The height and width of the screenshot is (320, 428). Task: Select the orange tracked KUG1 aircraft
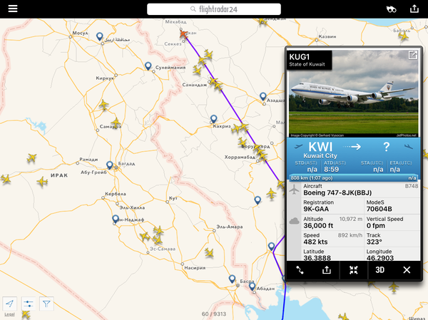(x=183, y=34)
